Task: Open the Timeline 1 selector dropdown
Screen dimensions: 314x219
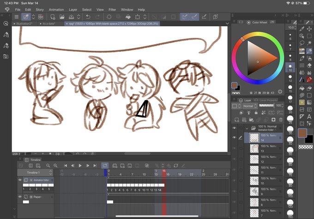Action: click(35, 172)
